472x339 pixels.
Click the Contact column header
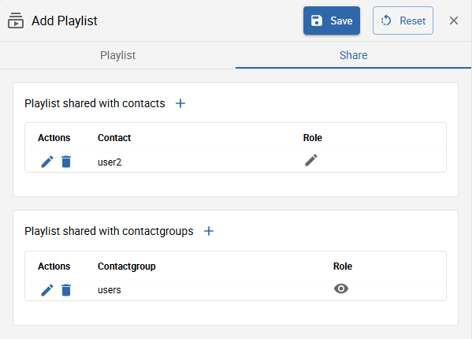pos(114,138)
